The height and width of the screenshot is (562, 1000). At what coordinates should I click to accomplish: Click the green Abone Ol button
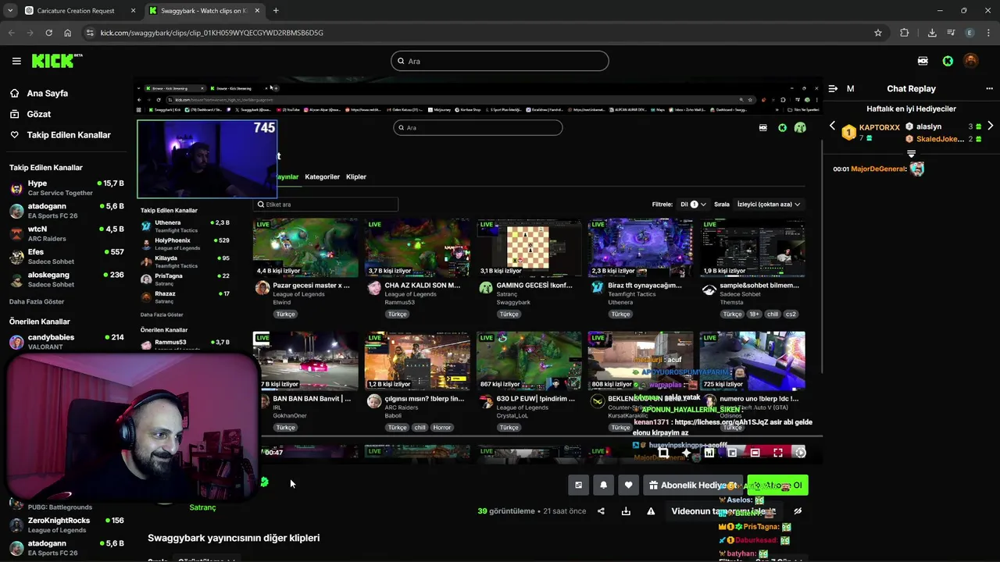pos(777,485)
